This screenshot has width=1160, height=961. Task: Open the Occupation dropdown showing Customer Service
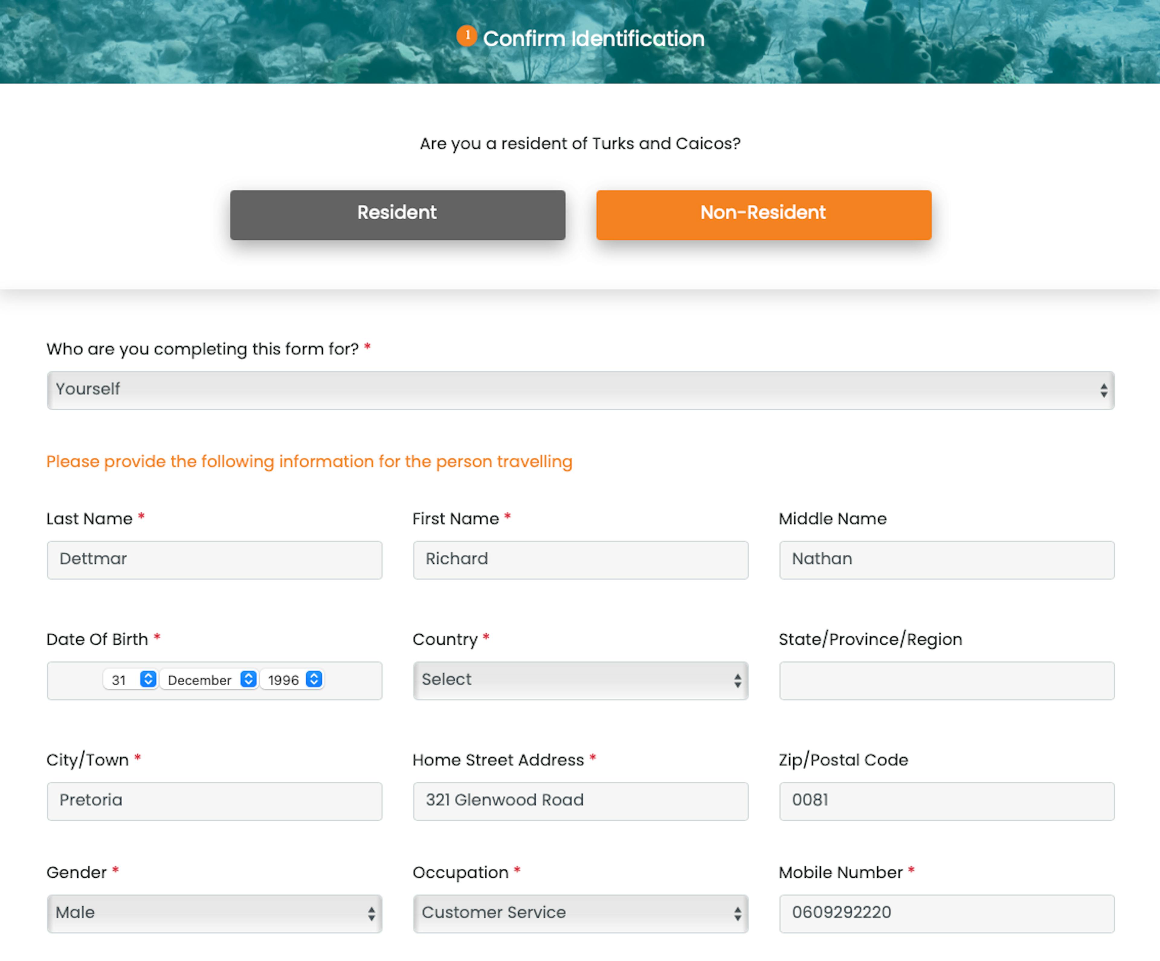581,914
